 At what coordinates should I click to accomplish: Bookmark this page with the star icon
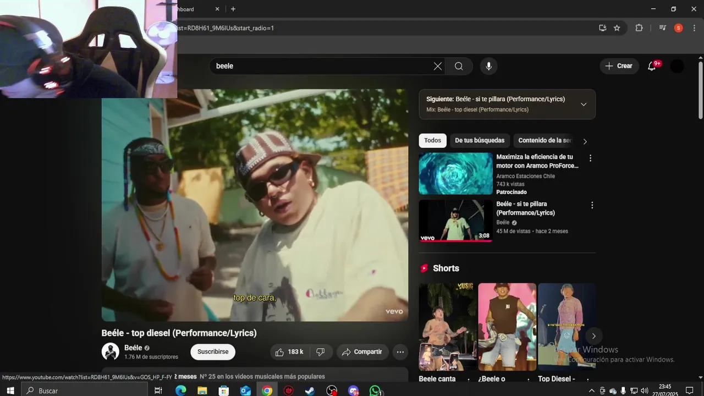pyautogui.click(x=617, y=28)
